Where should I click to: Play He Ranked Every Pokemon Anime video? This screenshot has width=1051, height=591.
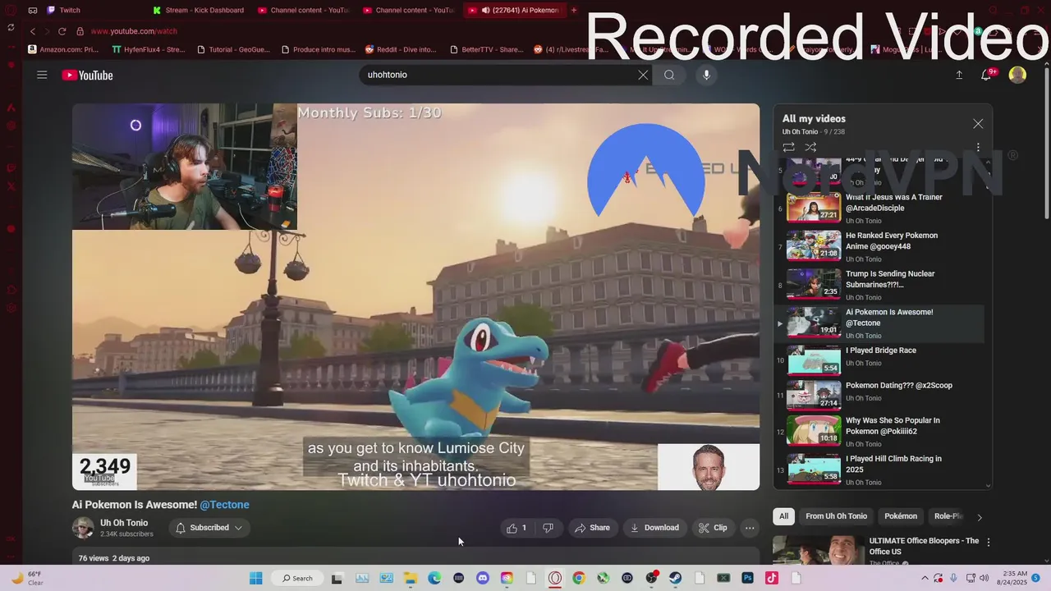click(879, 246)
